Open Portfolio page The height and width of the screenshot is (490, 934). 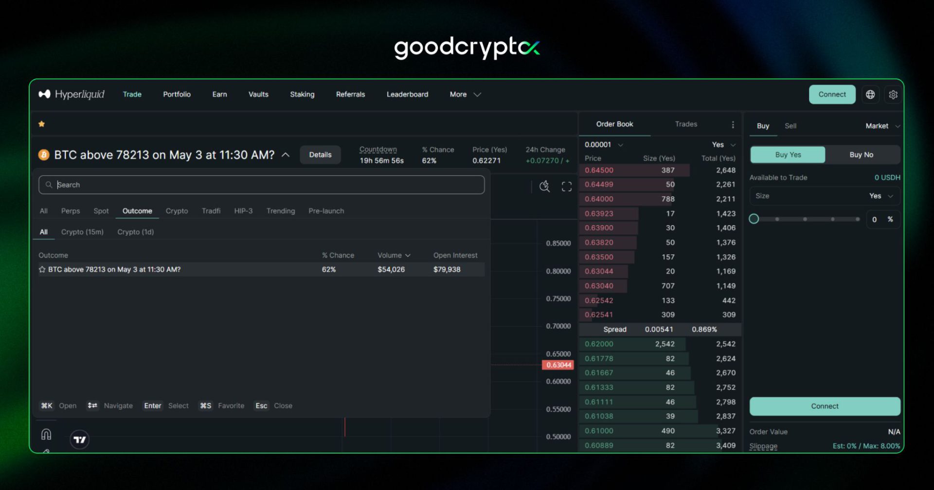click(x=177, y=94)
